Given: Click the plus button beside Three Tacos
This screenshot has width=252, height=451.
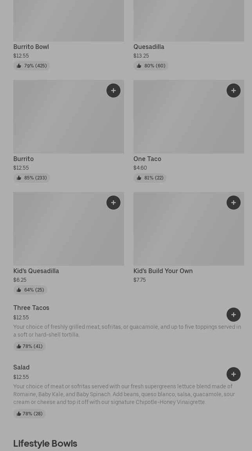Looking at the screenshot, I should coord(233,315).
